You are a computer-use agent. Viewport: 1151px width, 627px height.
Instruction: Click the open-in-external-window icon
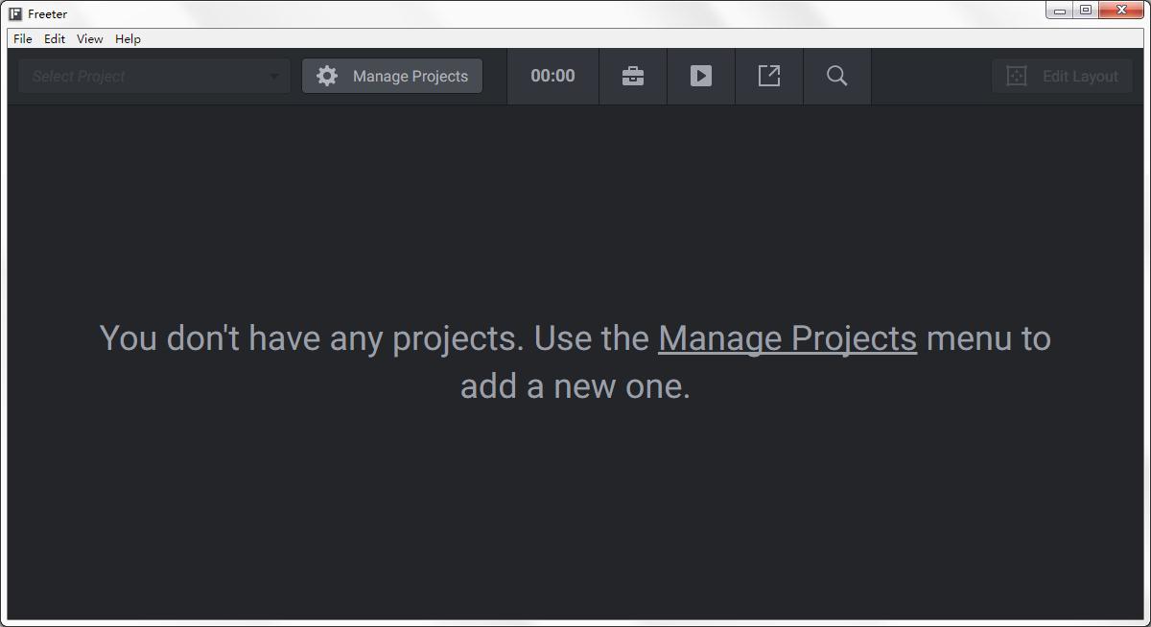(769, 76)
